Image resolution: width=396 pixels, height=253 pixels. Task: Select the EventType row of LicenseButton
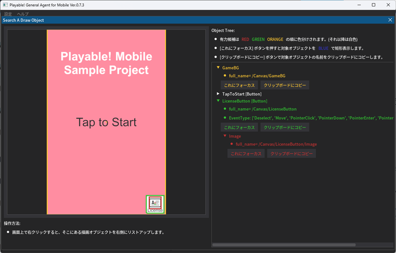point(311,118)
